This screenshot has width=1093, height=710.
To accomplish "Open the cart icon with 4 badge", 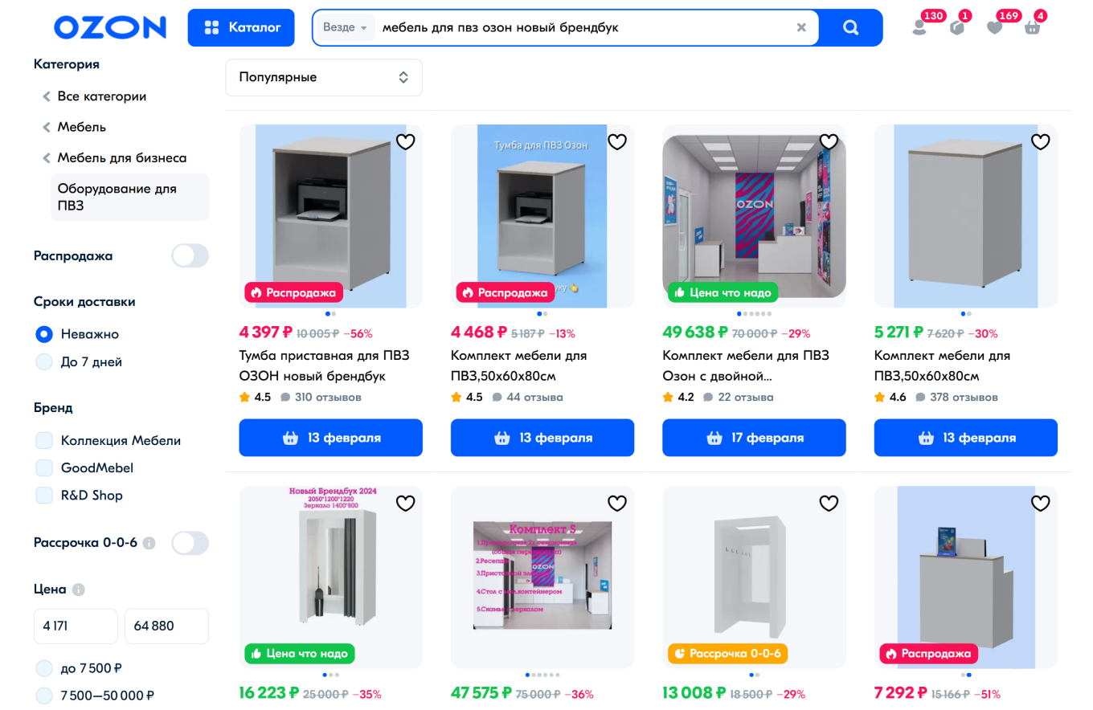I will [x=1033, y=27].
